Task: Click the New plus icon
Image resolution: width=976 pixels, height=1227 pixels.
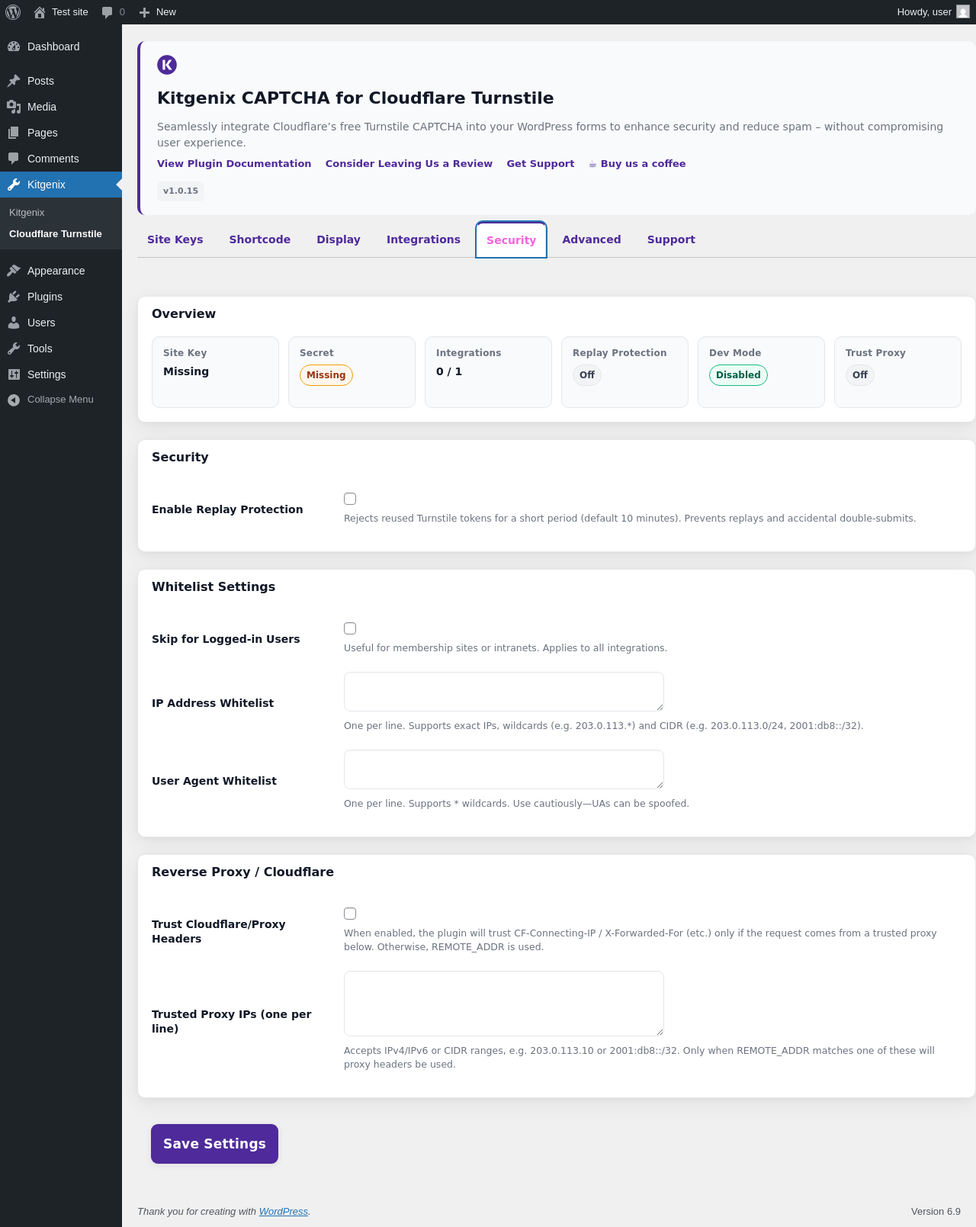Action: (144, 12)
